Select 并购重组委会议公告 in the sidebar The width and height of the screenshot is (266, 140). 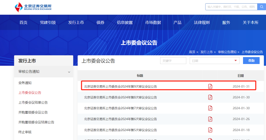click(x=33, y=112)
